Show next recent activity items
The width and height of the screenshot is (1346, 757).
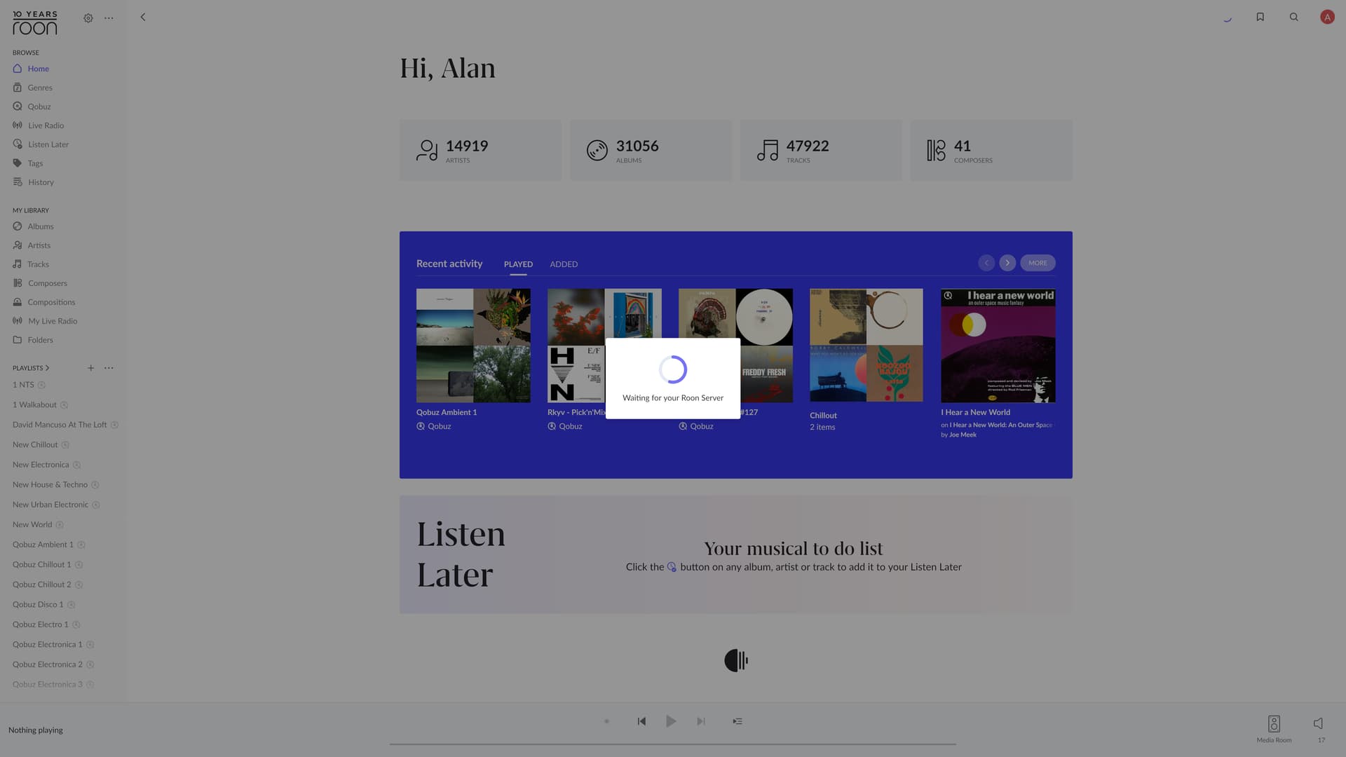[1007, 263]
